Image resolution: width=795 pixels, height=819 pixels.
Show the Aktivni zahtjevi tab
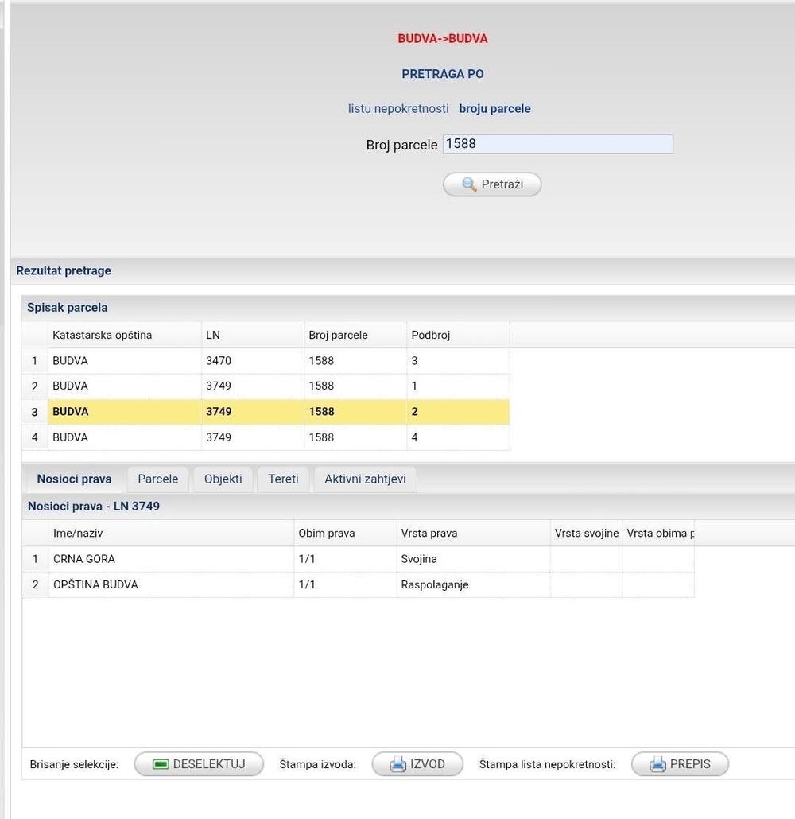pyautogui.click(x=365, y=479)
